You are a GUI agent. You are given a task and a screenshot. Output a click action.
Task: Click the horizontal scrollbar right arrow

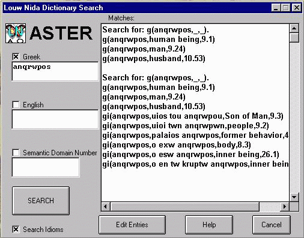[x=285, y=207]
